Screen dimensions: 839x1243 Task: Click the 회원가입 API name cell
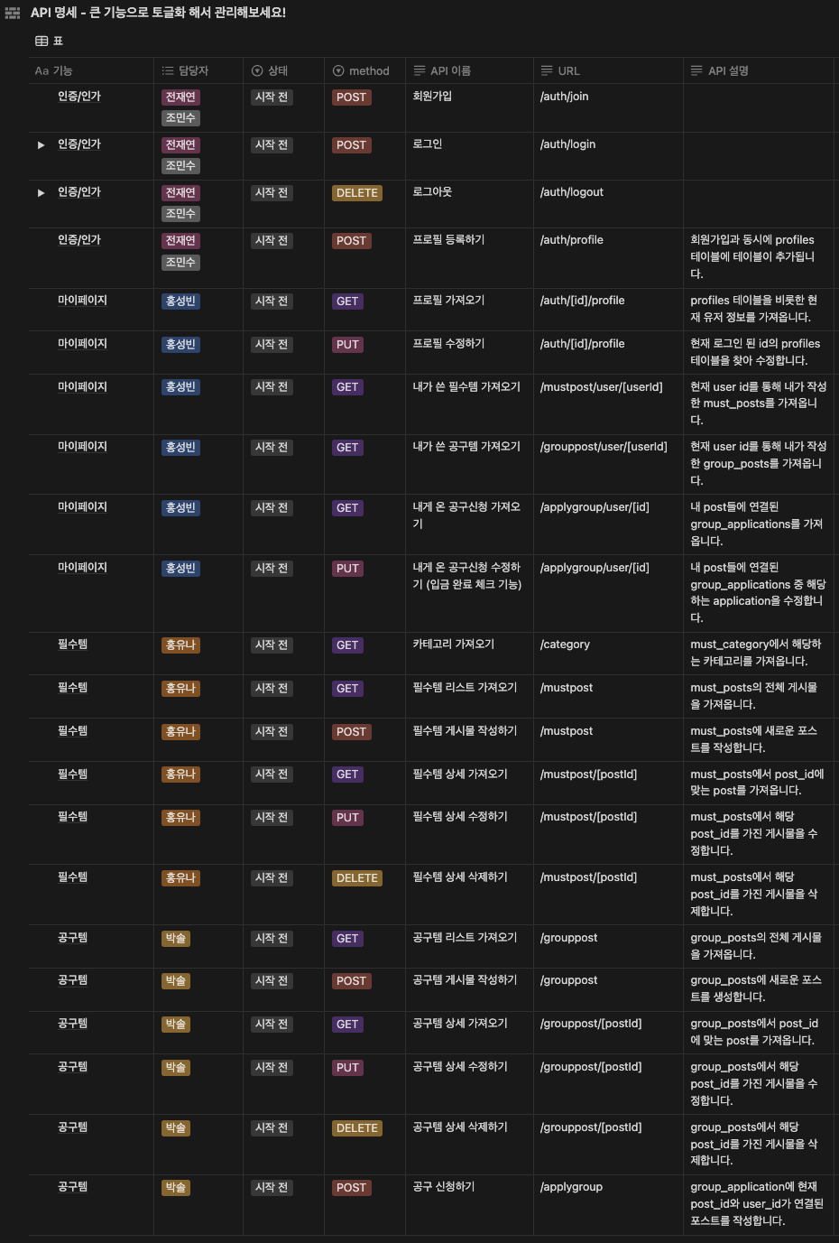click(469, 107)
